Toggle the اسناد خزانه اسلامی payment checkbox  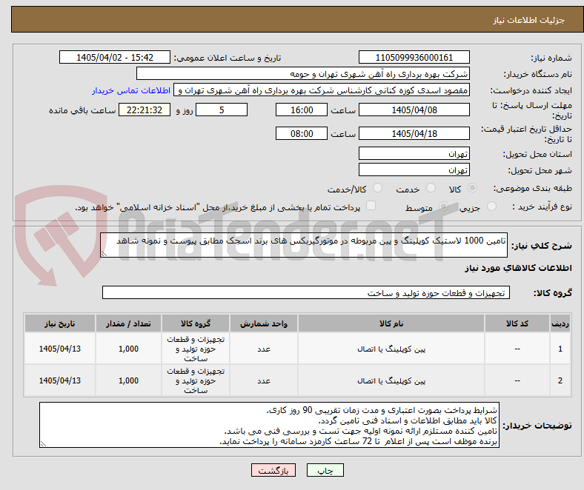[x=371, y=206]
